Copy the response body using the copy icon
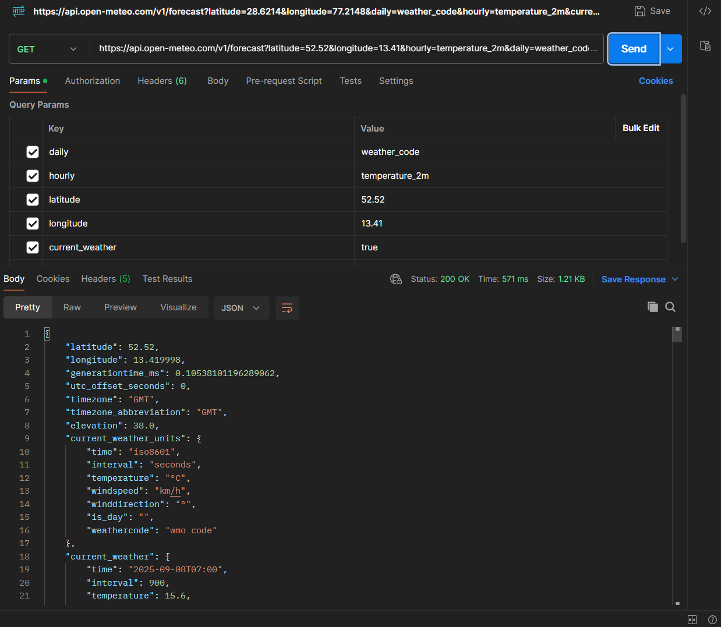The image size is (721, 627). 653,307
